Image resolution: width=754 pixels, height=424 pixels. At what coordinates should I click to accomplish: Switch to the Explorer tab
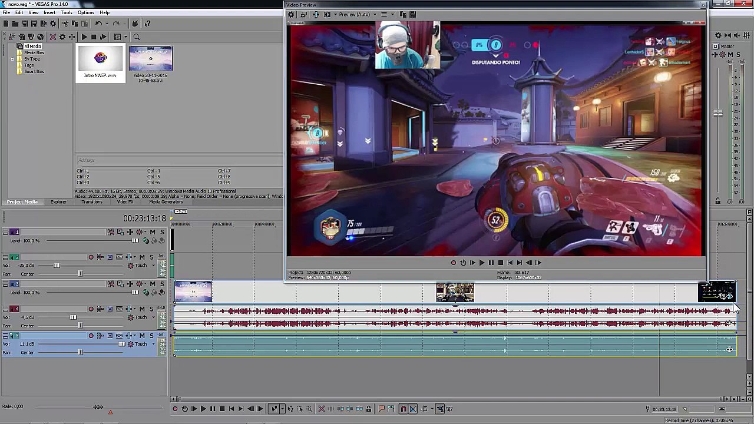click(58, 202)
